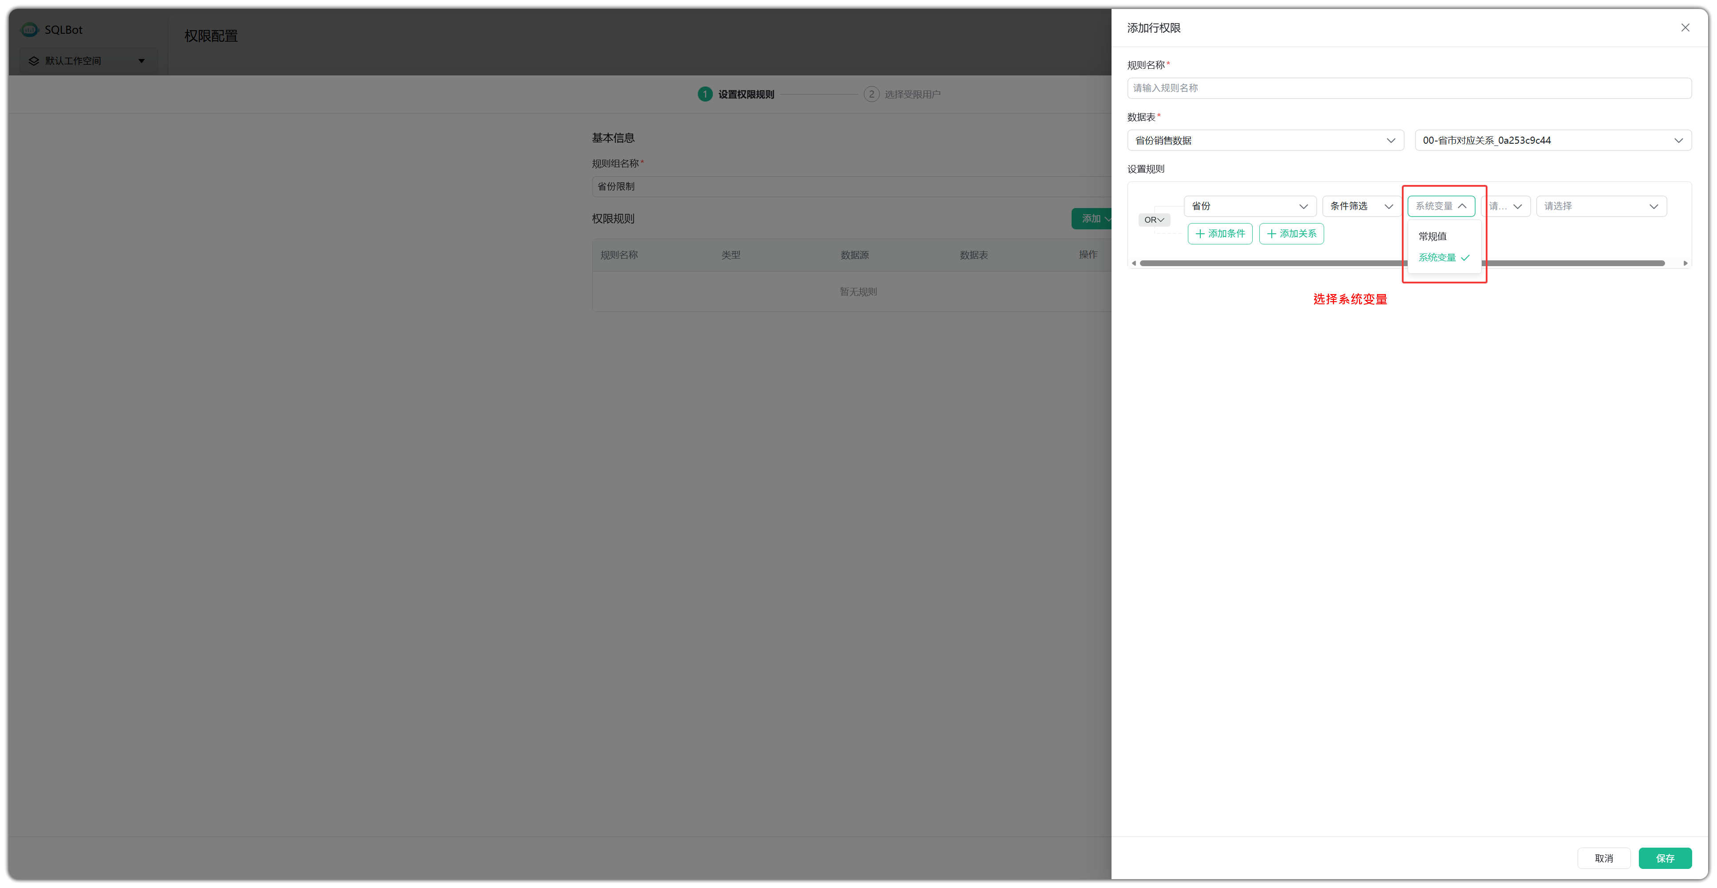Screen dimensions: 1717x888
Task: Click the SQLBot logo icon
Action: (x=29, y=29)
